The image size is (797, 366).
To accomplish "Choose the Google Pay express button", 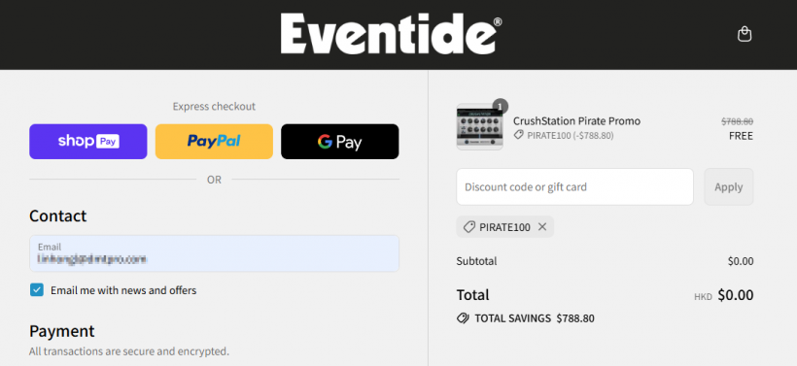I will (x=340, y=141).
